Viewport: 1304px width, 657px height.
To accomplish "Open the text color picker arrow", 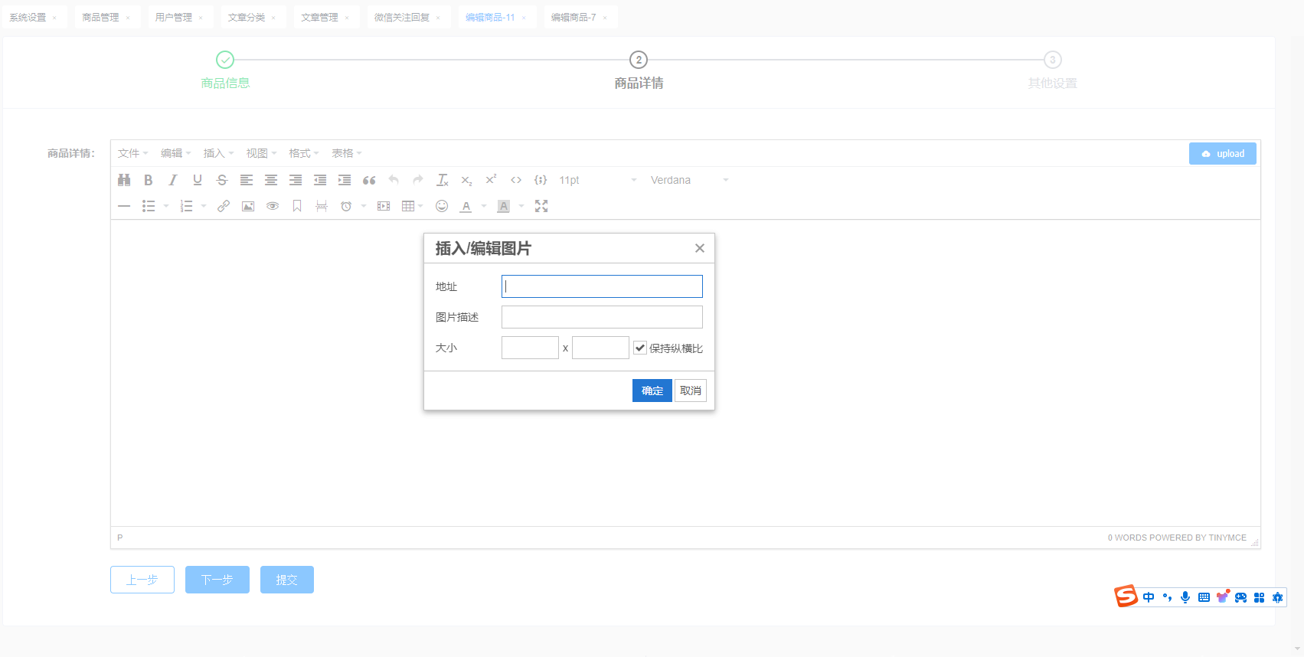I will click(484, 206).
